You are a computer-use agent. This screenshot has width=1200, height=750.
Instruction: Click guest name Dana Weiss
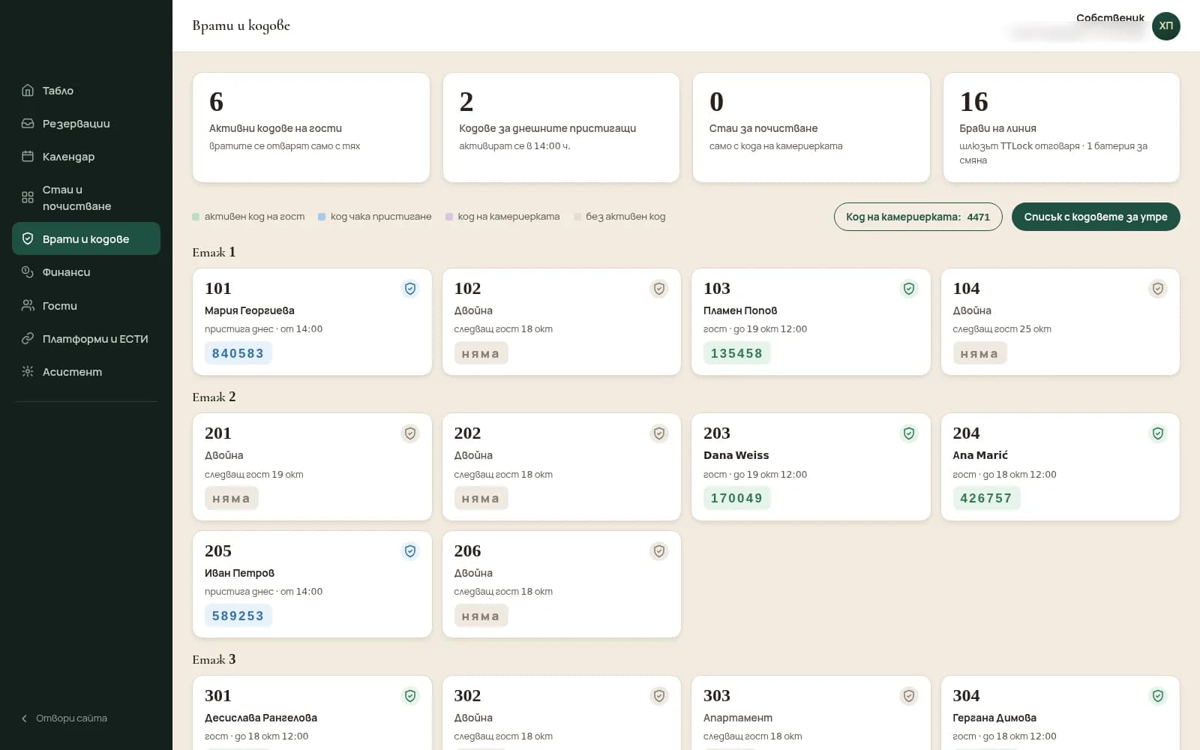click(736, 455)
